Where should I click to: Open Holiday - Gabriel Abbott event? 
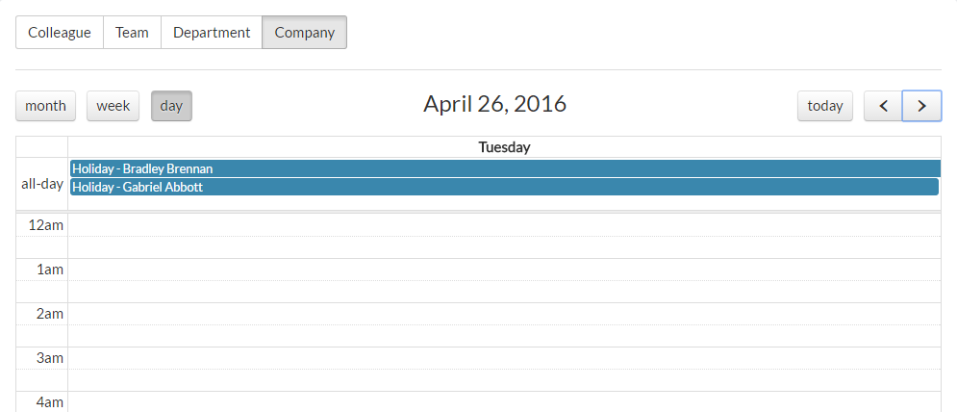tap(504, 187)
